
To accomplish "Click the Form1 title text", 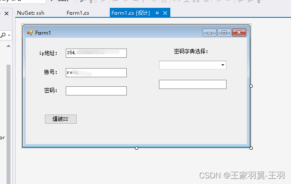I will coord(43,33).
